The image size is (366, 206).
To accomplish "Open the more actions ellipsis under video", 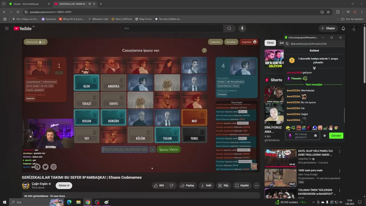I will point(256,185).
